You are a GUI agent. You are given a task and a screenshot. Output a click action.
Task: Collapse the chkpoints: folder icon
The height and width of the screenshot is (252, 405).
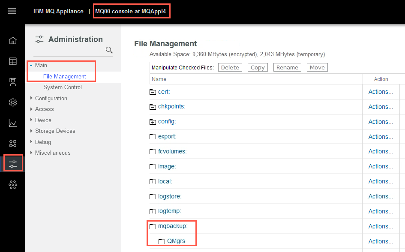coord(153,107)
